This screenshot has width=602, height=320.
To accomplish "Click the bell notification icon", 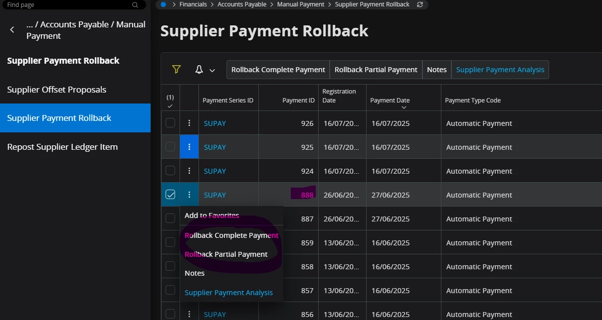I will (x=199, y=70).
